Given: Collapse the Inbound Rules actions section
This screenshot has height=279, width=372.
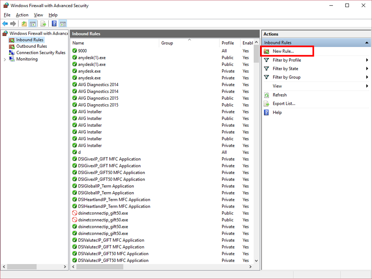Looking at the screenshot, I should tap(367, 43).
